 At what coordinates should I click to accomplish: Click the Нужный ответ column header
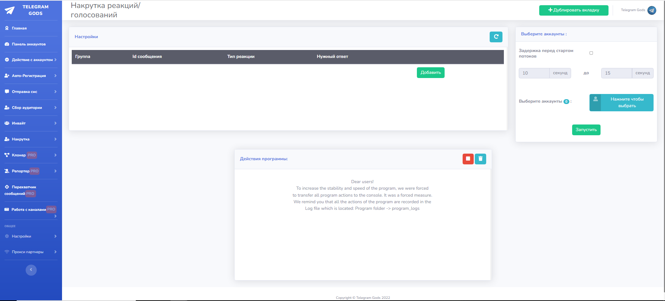(x=332, y=57)
